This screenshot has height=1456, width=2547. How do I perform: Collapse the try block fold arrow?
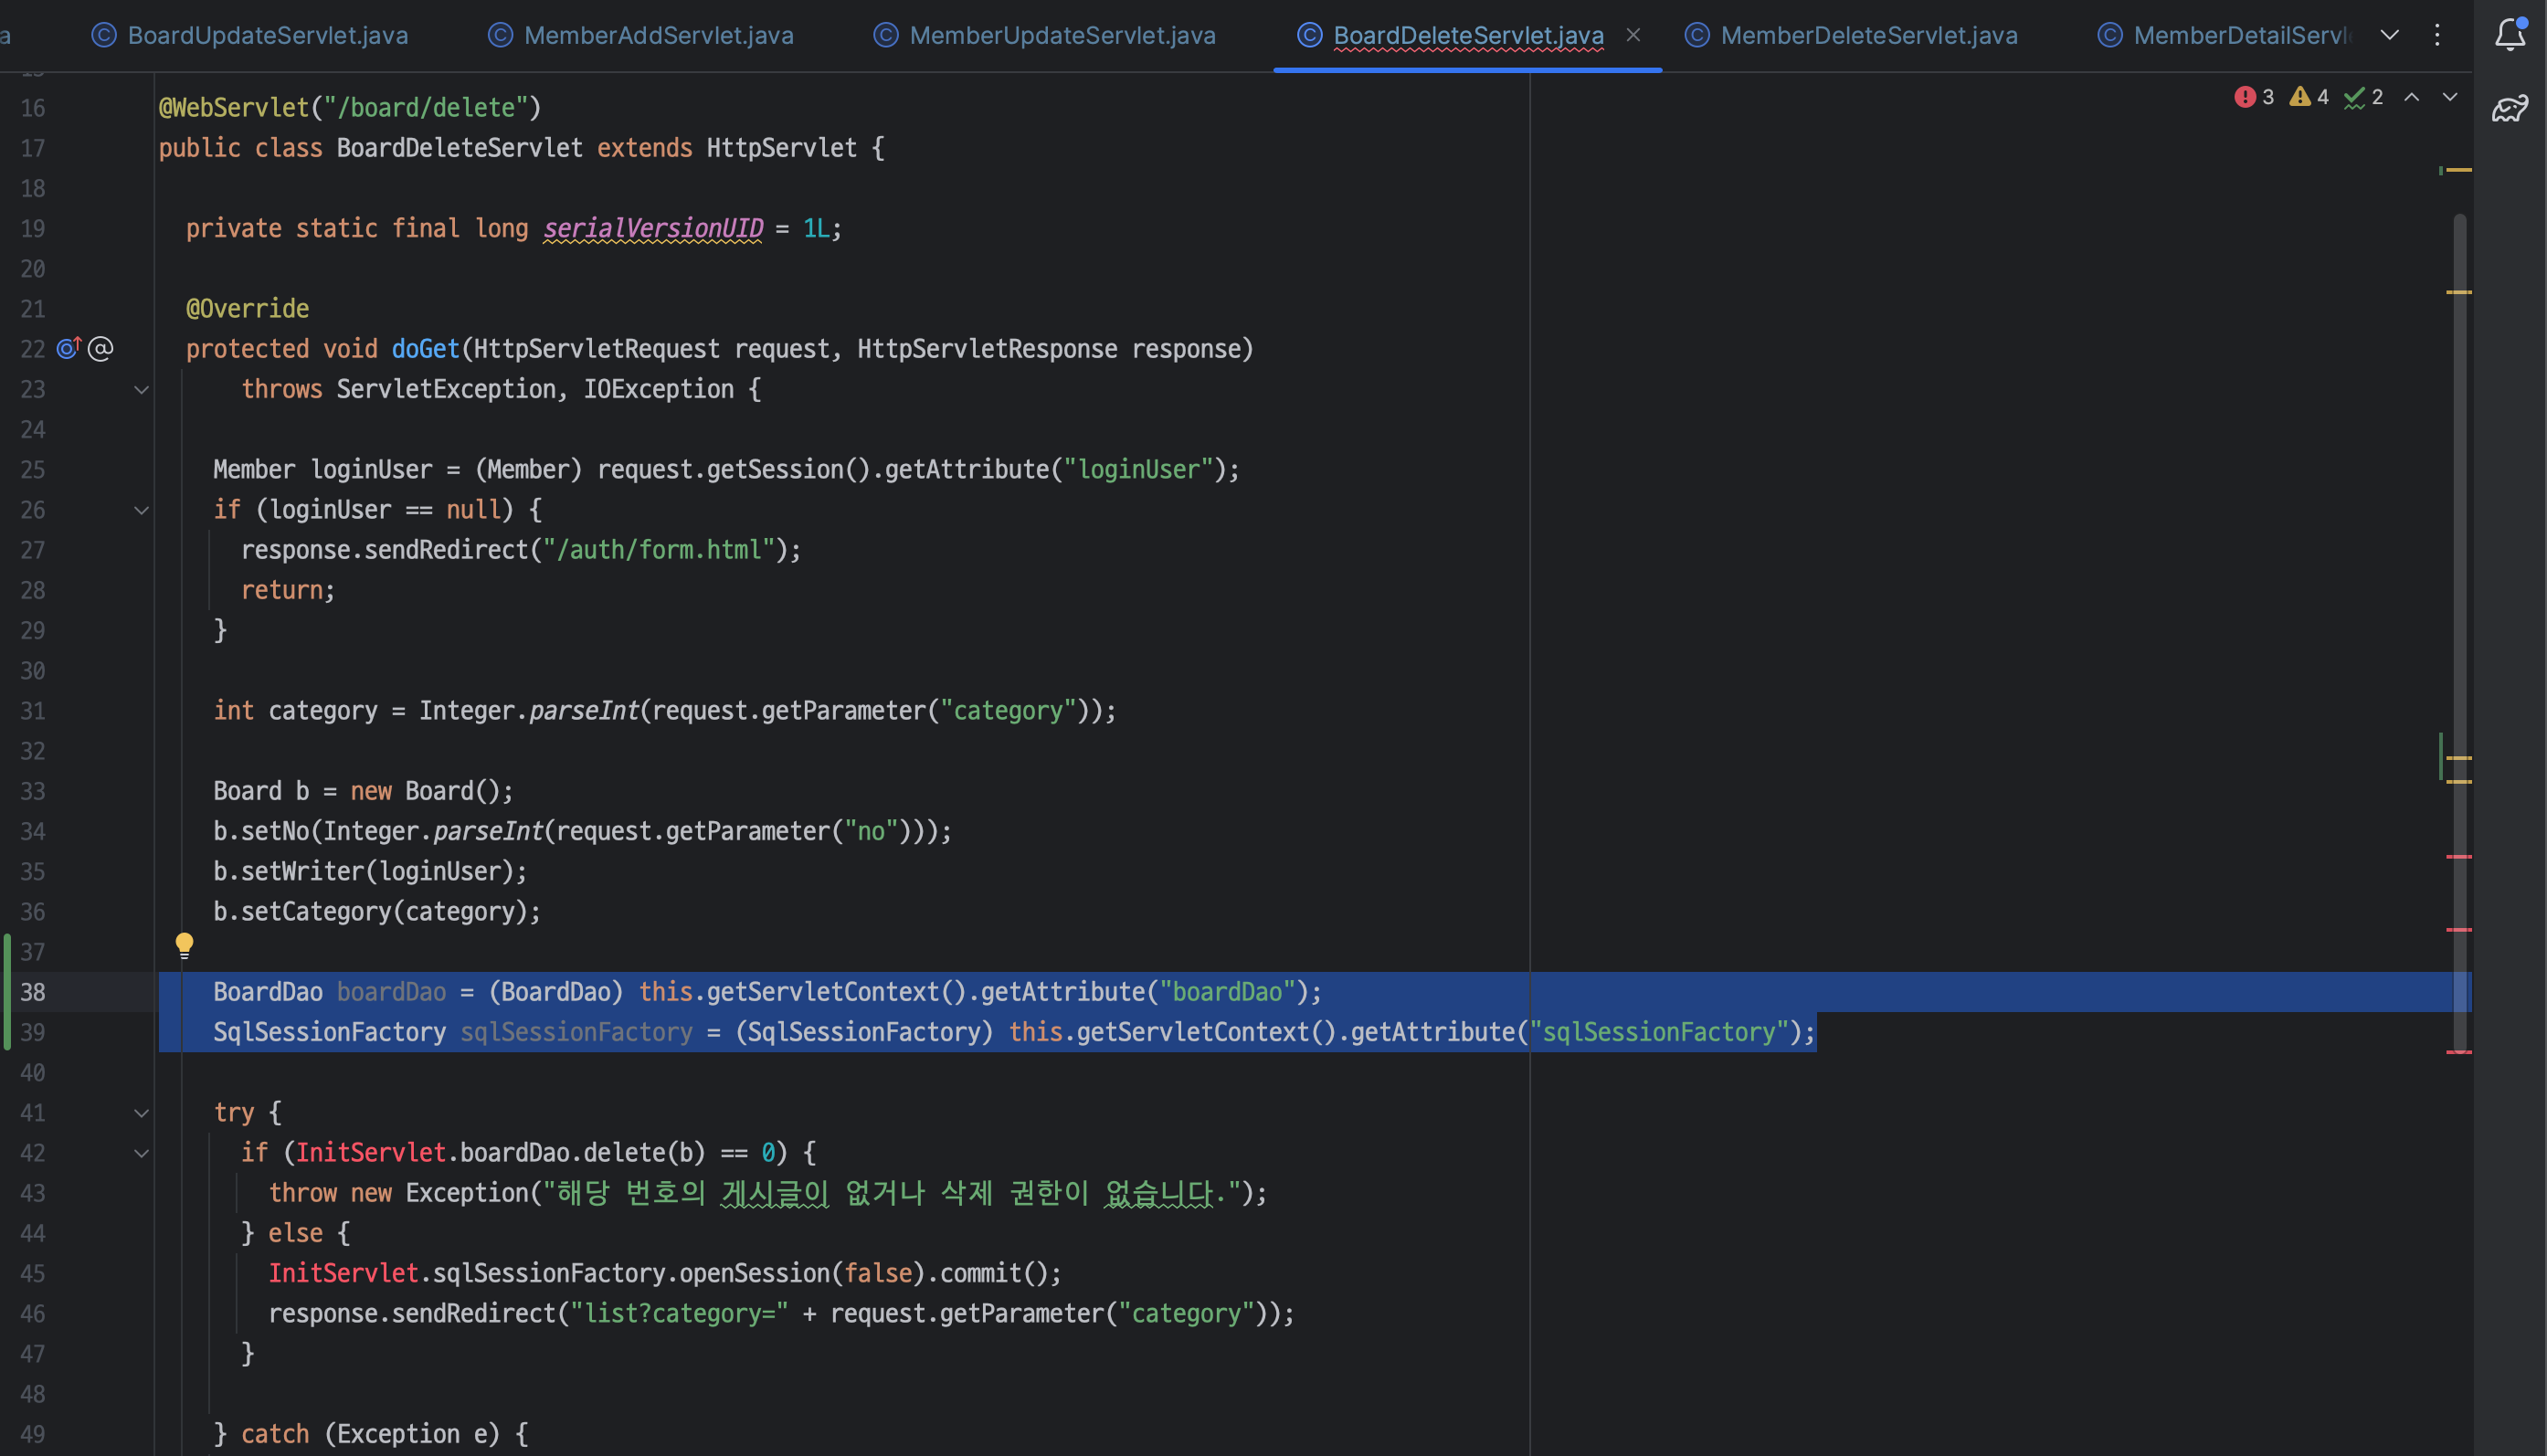click(x=141, y=1113)
